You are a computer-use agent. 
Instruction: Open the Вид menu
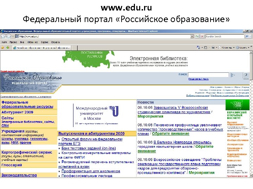(x=22, y=42)
